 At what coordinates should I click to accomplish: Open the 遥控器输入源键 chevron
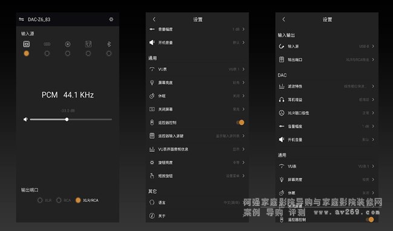(244, 135)
